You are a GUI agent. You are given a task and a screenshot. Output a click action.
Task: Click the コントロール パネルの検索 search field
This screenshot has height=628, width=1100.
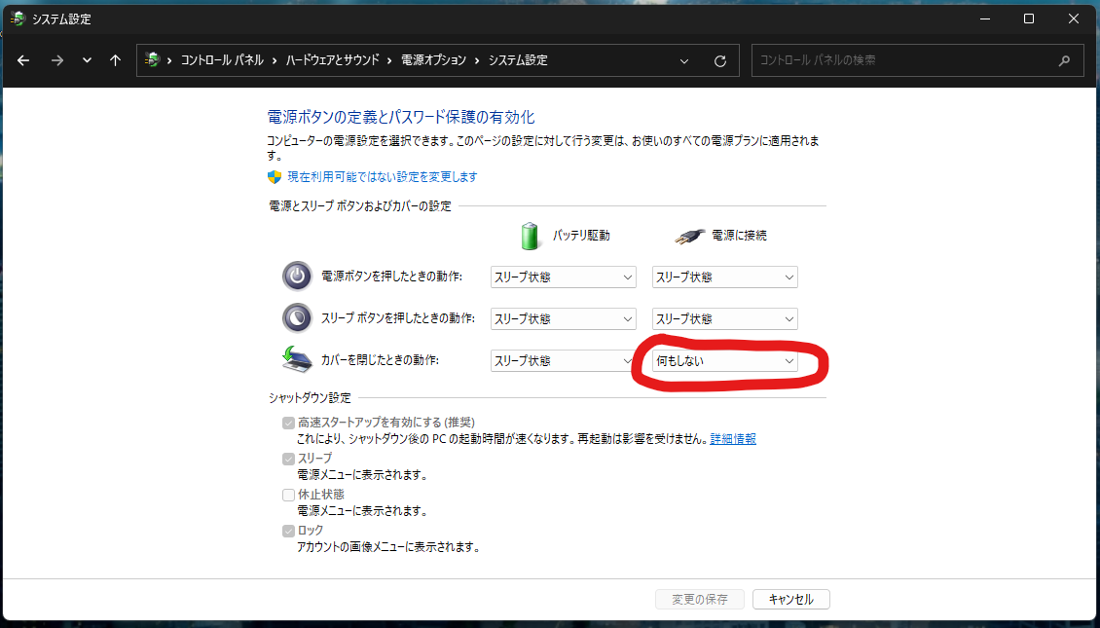pyautogui.click(x=918, y=60)
